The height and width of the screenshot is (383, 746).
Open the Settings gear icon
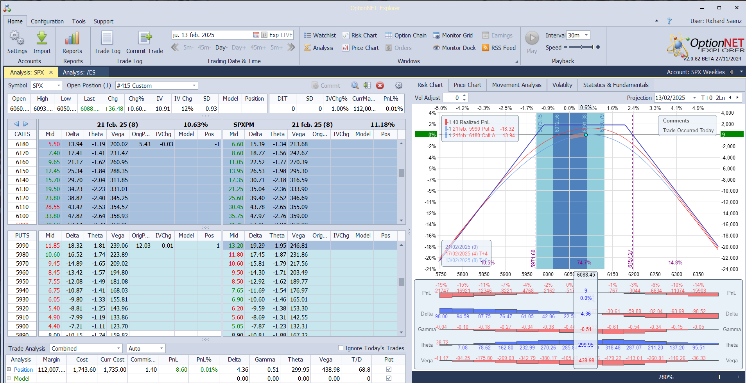(x=17, y=39)
